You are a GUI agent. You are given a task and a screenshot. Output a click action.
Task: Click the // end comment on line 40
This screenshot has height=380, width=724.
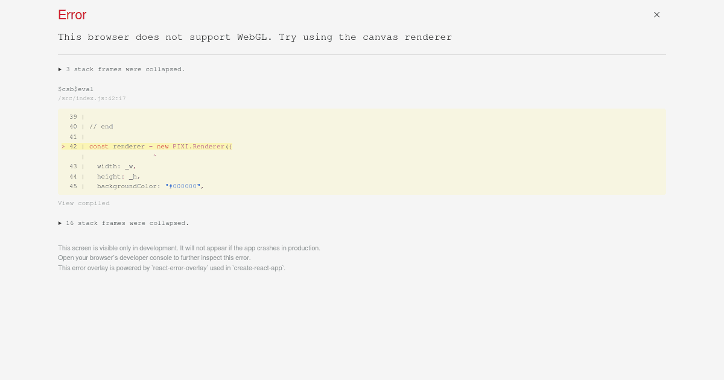[102, 127]
